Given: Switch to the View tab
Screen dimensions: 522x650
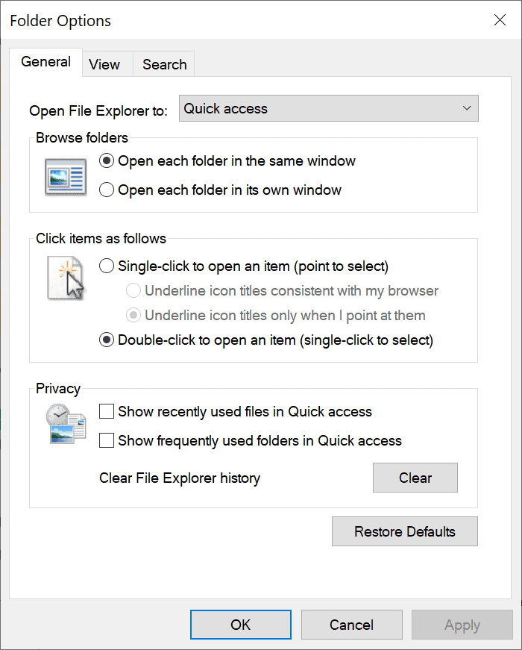Looking at the screenshot, I should pos(104,64).
